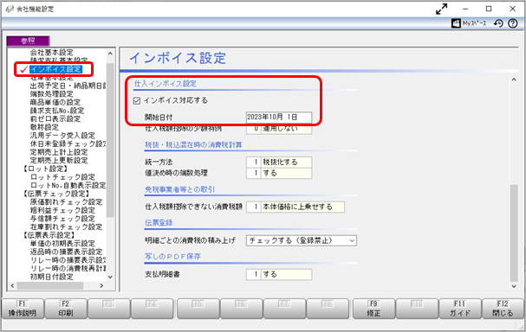The image size is (526, 332).
Task: Select 請求支払No.設定 in the tree
Action: [x=56, y=111]
